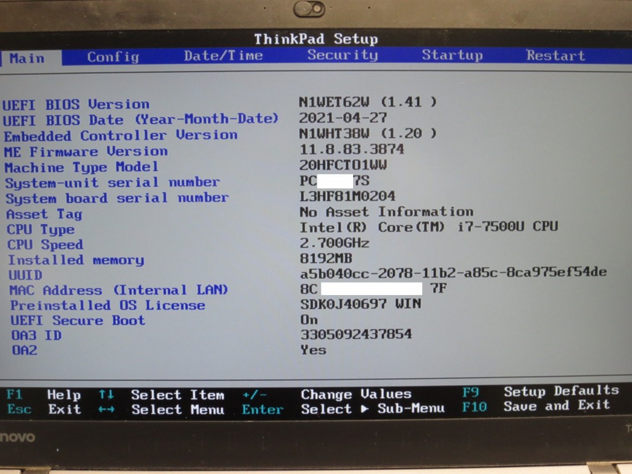Select Machine Type Model label
The image size is (632, 474).
click(x=81, y=167)
